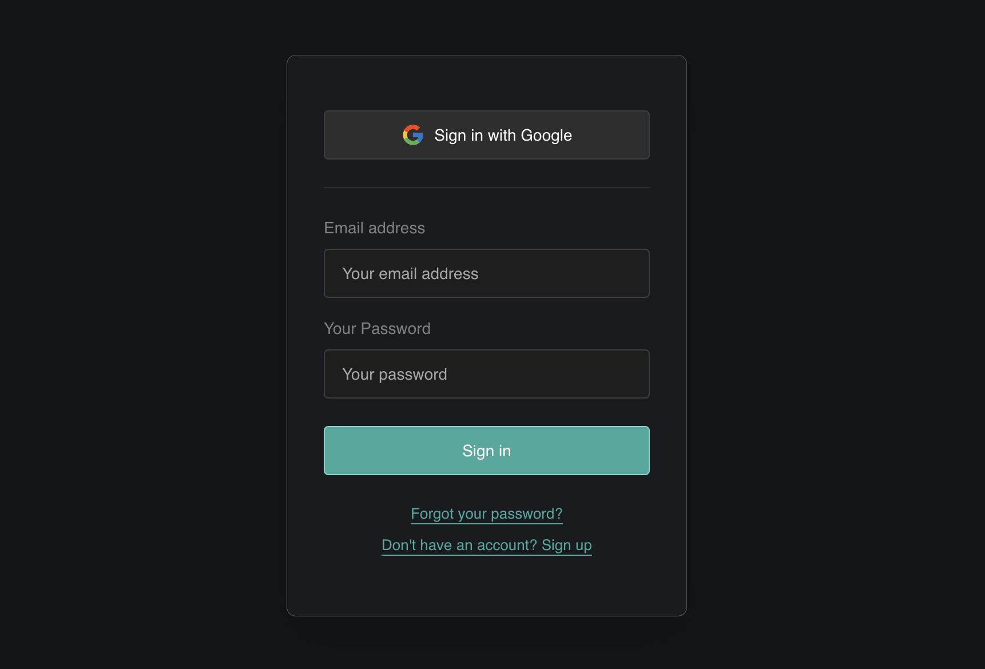This screenshot has width=985, height=669.
Task: Open the Forgot your password link
Action: pyautogui.click(x=486, y=513)
